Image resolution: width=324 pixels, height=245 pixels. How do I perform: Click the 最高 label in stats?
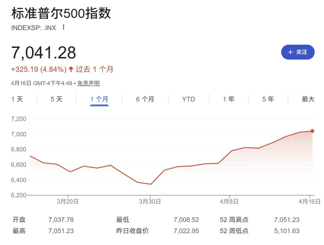coord(19,231)
